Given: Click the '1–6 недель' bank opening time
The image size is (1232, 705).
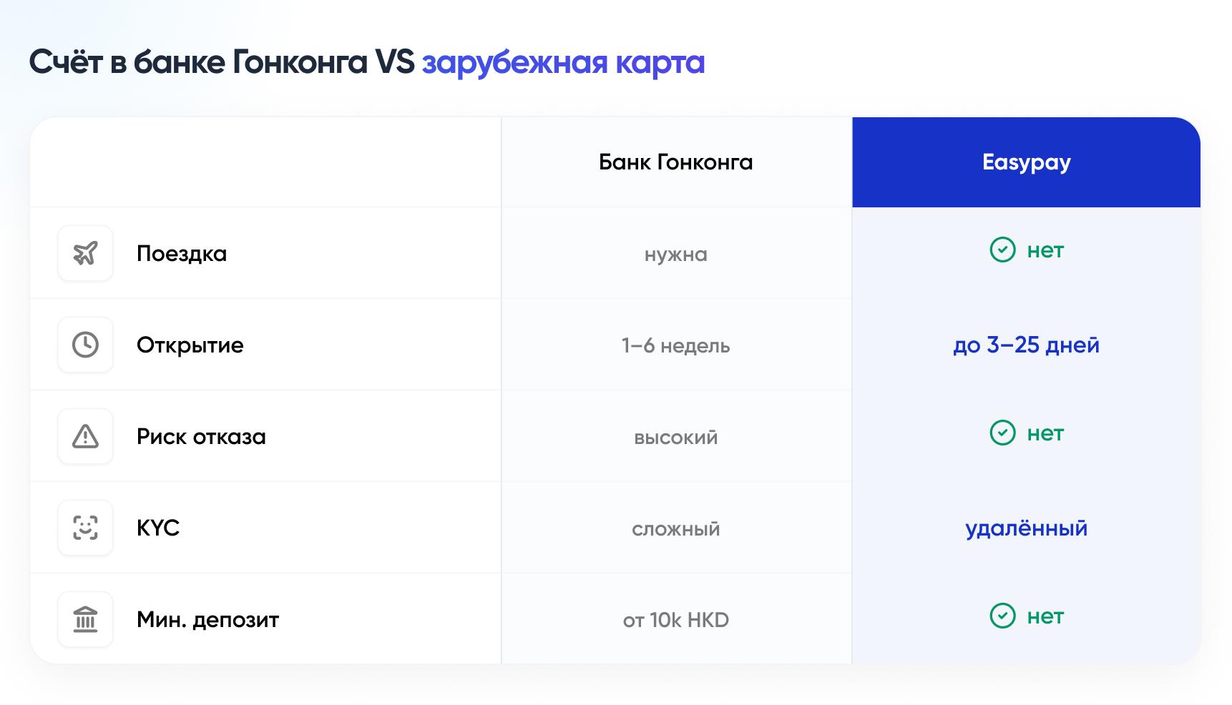Looking at the screenshot, I should [675, 346].
